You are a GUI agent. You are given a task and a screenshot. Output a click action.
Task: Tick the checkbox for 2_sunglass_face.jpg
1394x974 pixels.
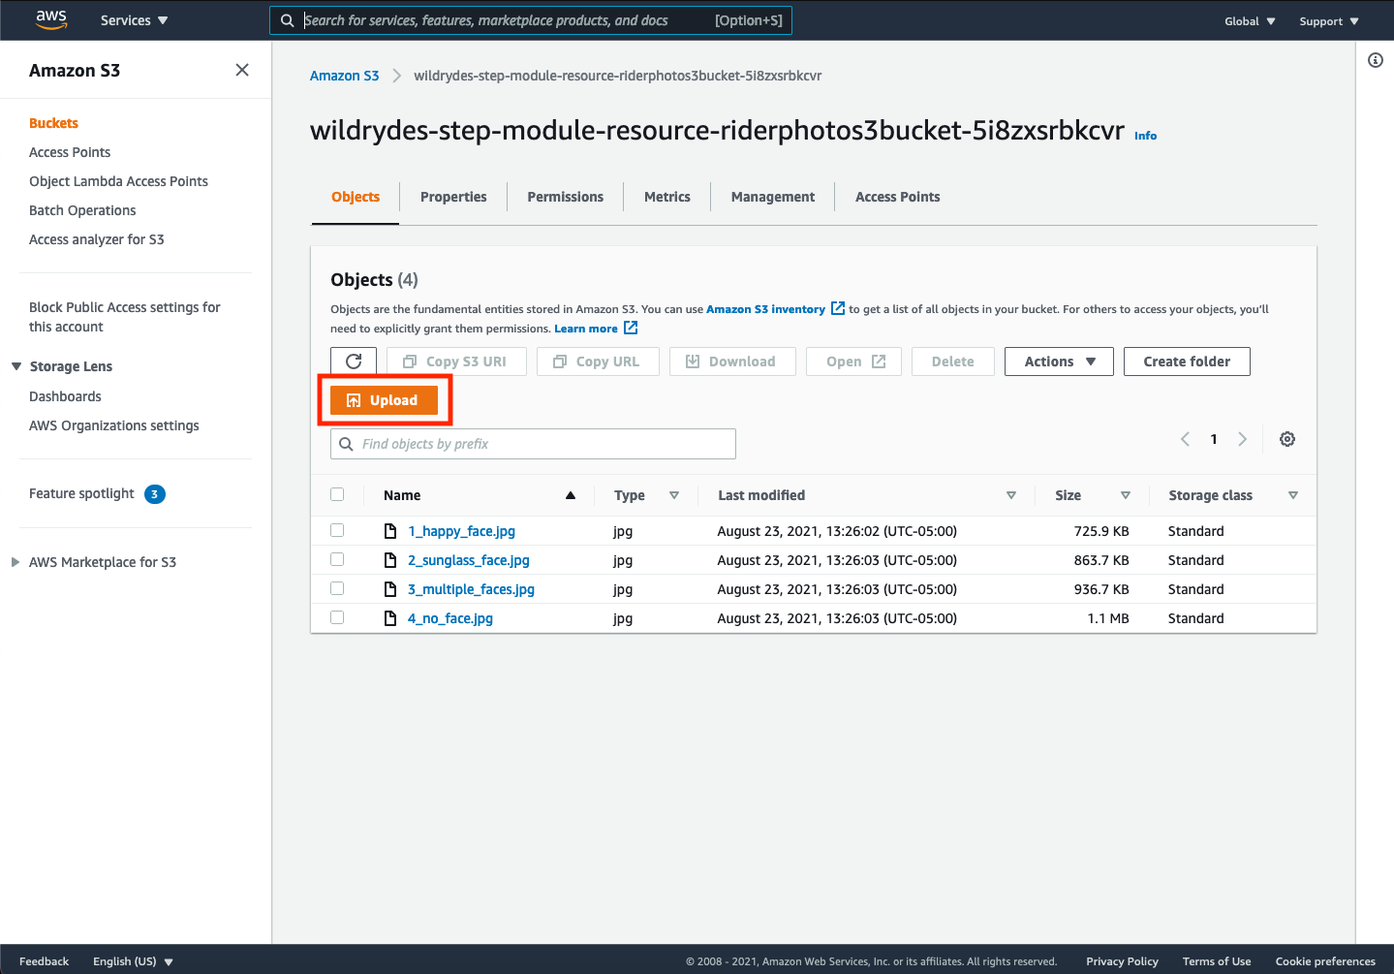tap(337, 559)
